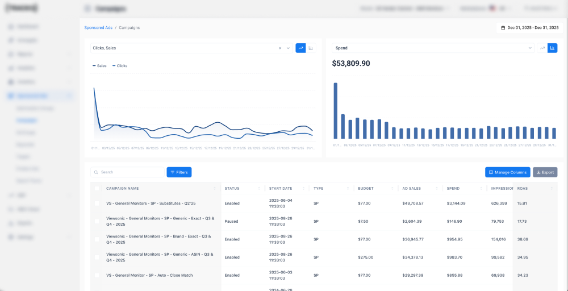Export the campaigns table
Screen dimensions: 568x291
pos(545,172)
